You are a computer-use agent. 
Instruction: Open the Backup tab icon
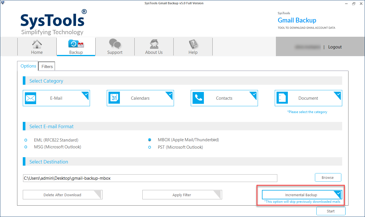tap(76, 44)
